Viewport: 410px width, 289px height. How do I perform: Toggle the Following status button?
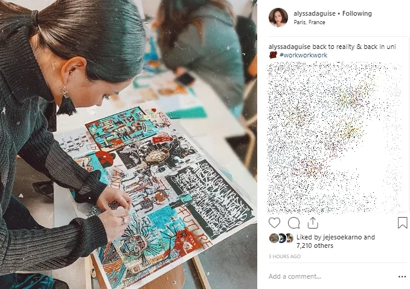click(357, 13)
